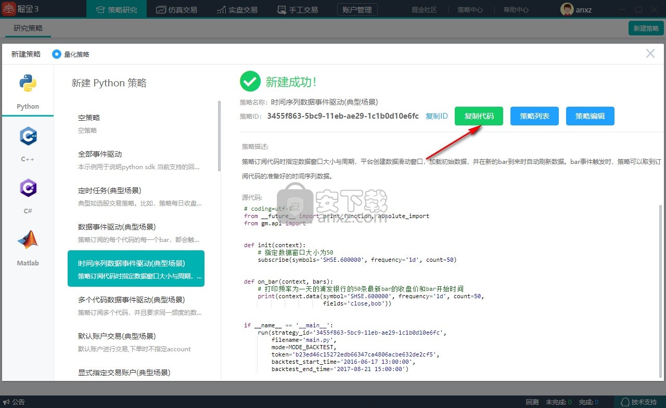Image resolution: width=666 pixels, height=408 pixels.
Task: Open 策略编辑 button
Action: tap(590, 116)
